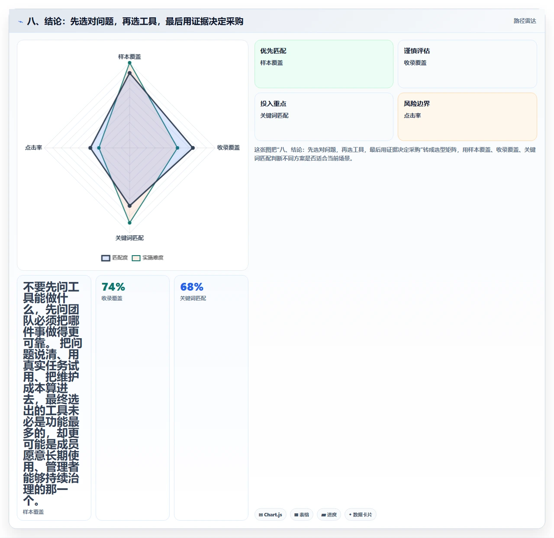Select the 进度 tag chip

[x=329, y=515]
